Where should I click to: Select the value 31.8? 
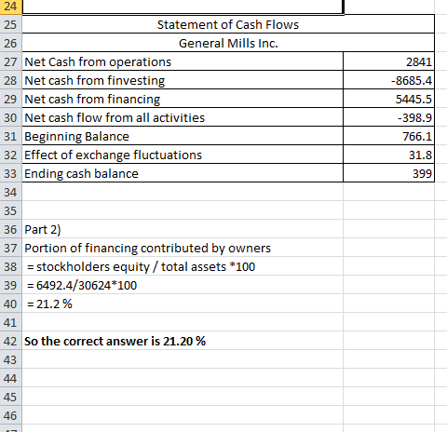pos(388,155)
